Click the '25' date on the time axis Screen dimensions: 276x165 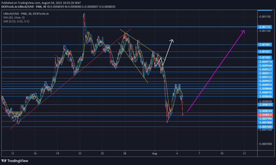102,153
